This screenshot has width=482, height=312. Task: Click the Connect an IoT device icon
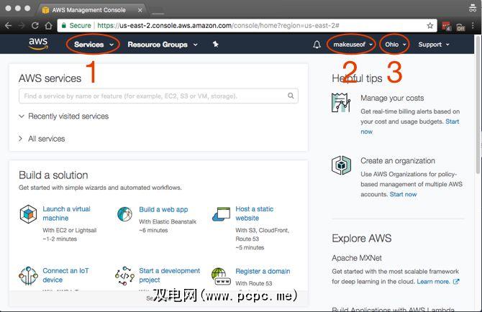pos(28,276)
